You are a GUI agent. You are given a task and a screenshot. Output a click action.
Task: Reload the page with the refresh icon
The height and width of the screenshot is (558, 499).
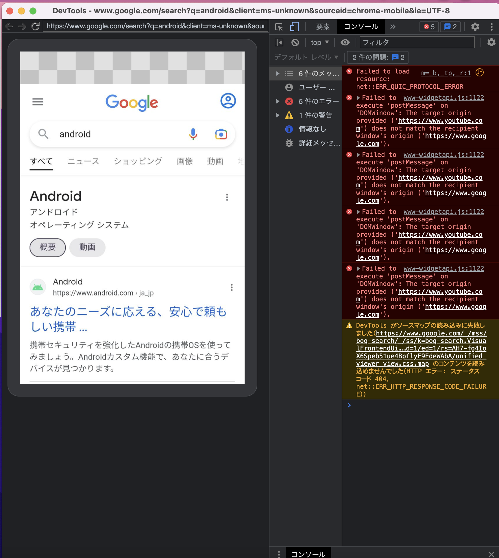(x=35, y=26)
